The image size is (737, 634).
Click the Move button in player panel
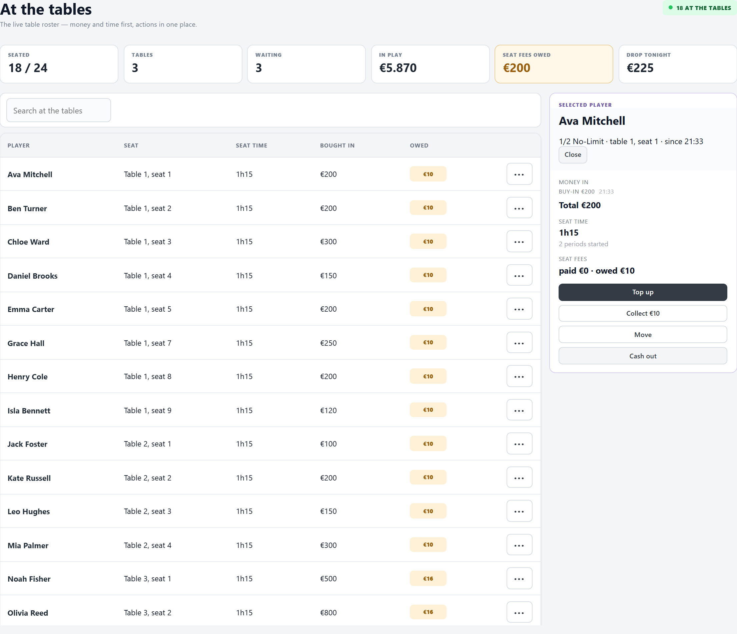click(x=642, y=335)
